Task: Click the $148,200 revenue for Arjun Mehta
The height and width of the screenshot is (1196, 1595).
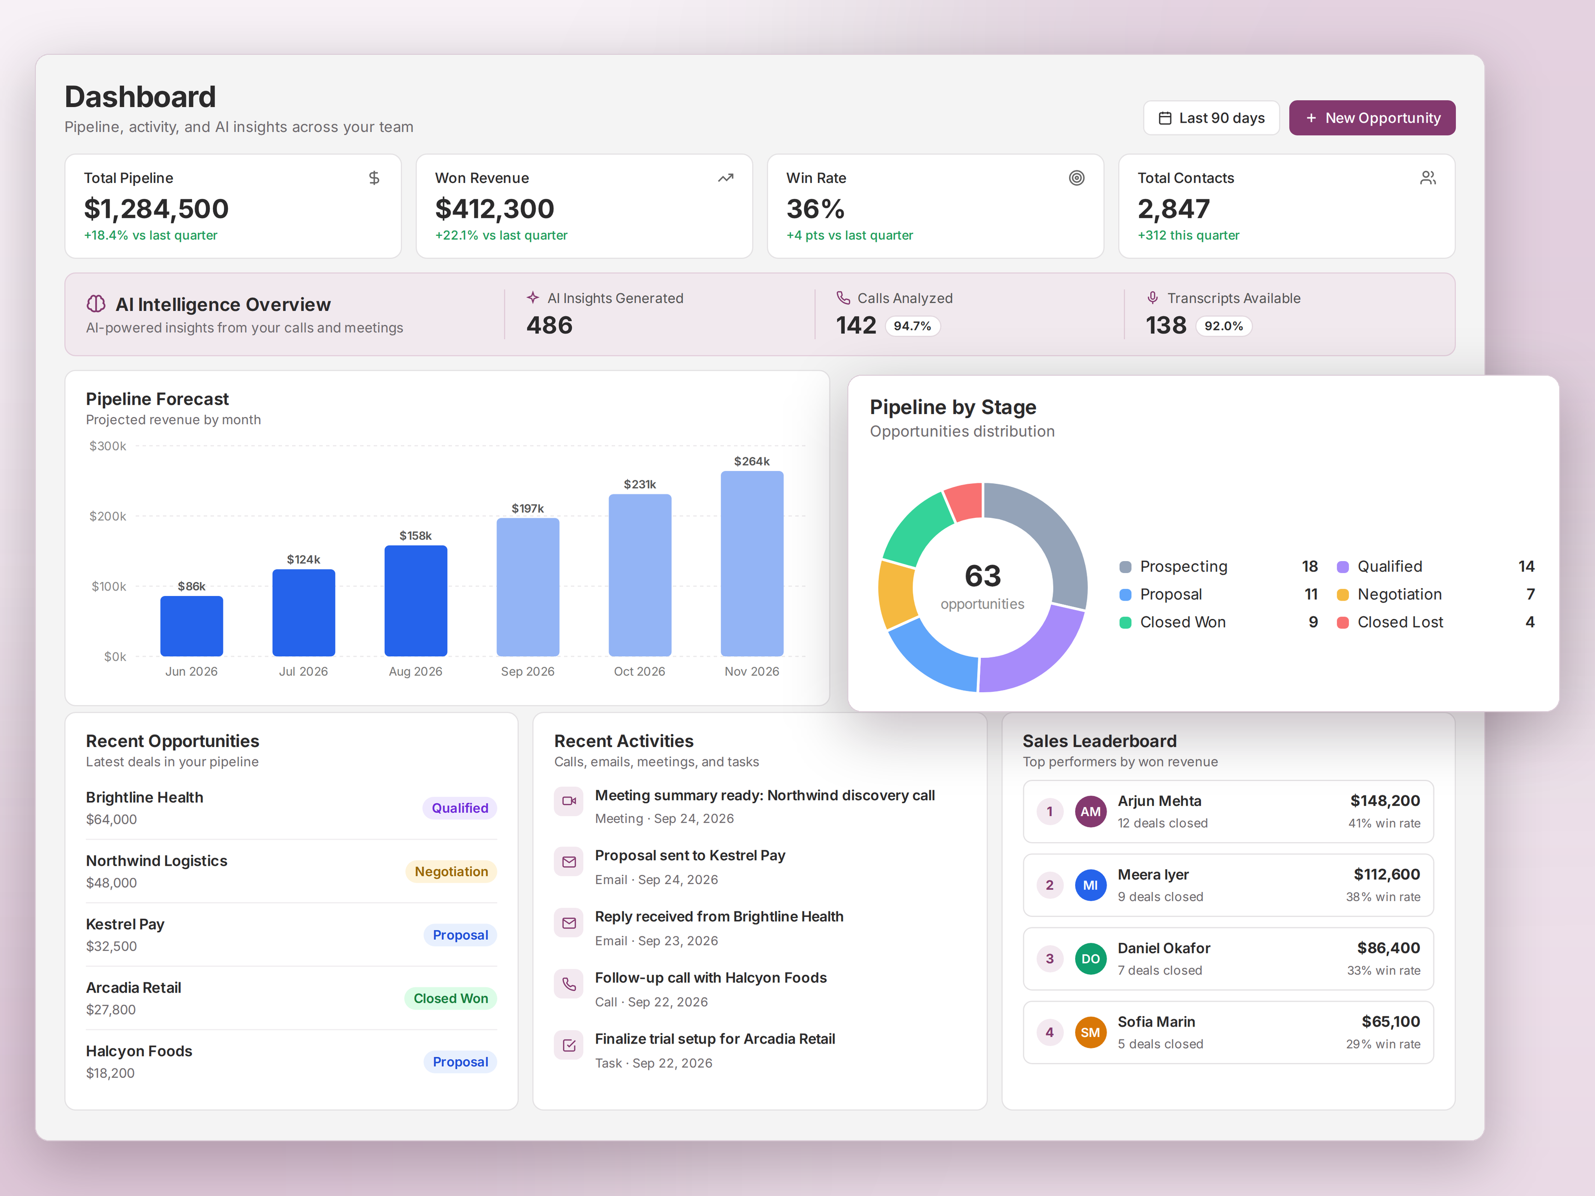Action: tap(1385, 801)
